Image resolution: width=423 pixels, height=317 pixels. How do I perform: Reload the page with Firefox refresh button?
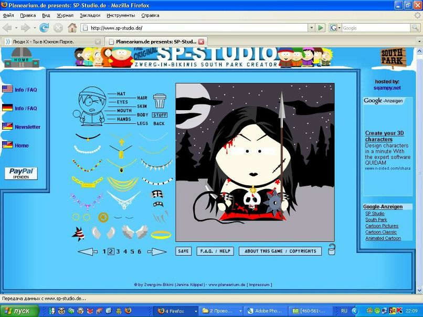44,28
